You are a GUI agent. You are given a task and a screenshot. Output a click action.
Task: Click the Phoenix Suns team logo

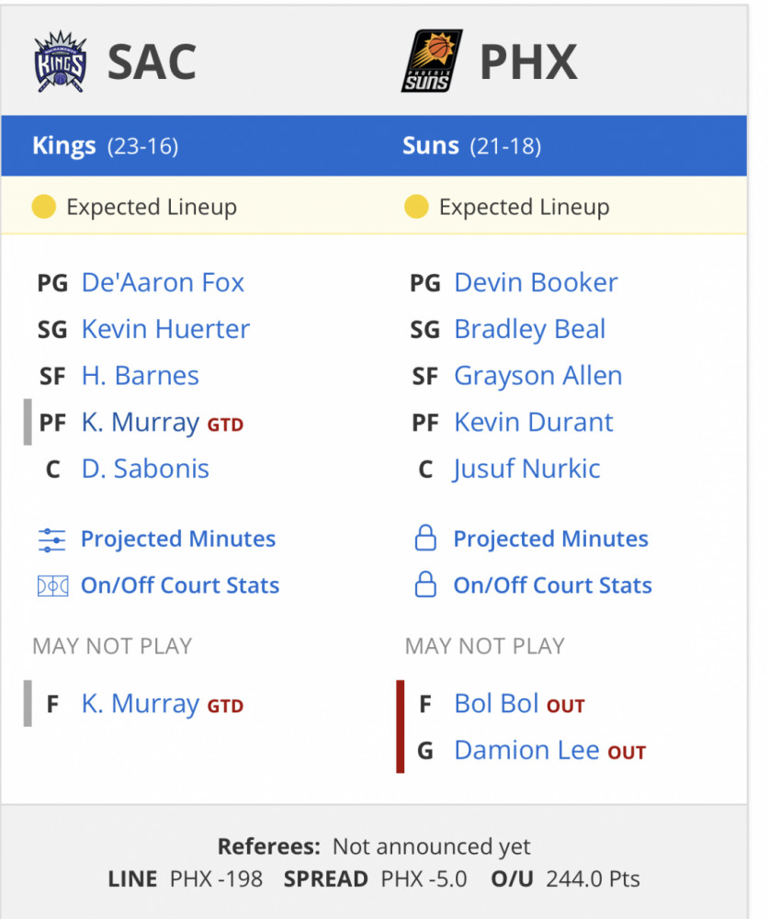click(x=432, y=61)
